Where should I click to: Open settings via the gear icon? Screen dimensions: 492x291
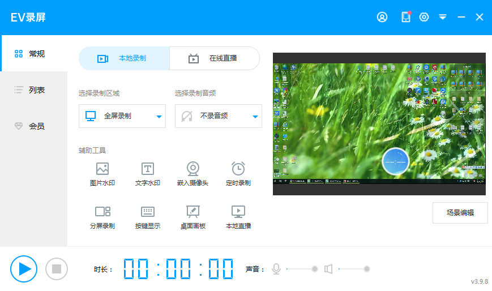point(424,17)
